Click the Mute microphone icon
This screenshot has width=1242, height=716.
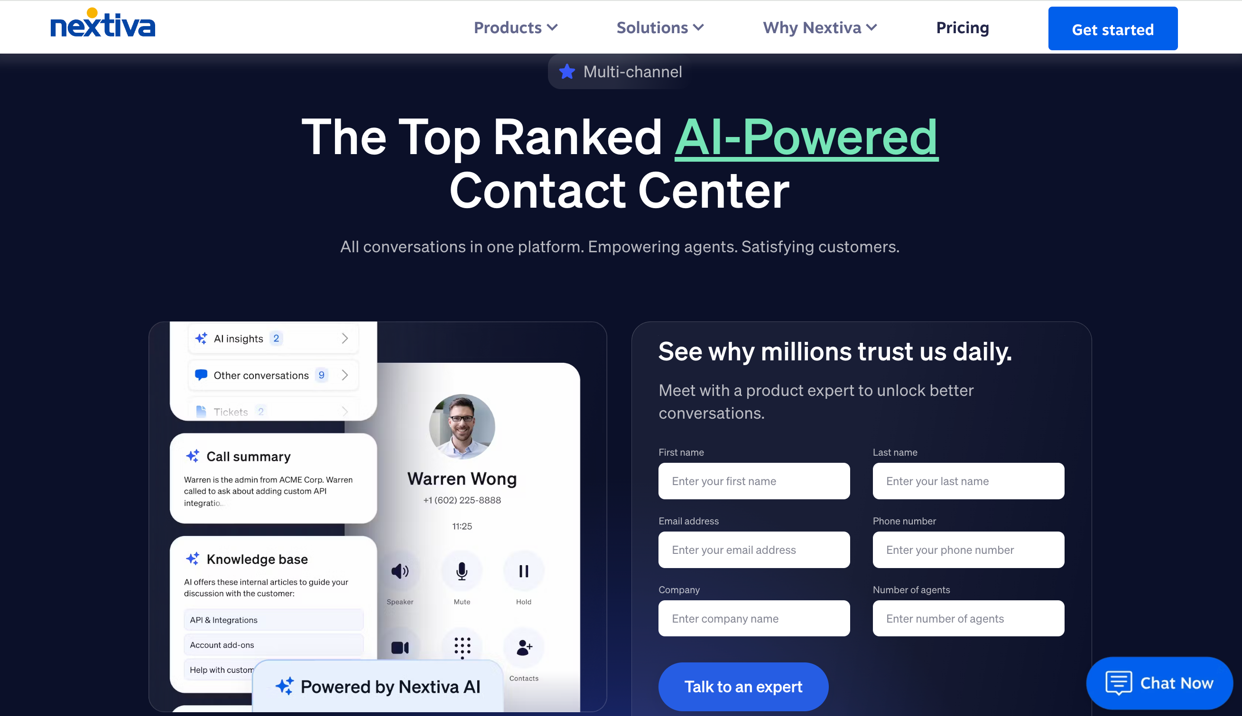click(461, 571)
